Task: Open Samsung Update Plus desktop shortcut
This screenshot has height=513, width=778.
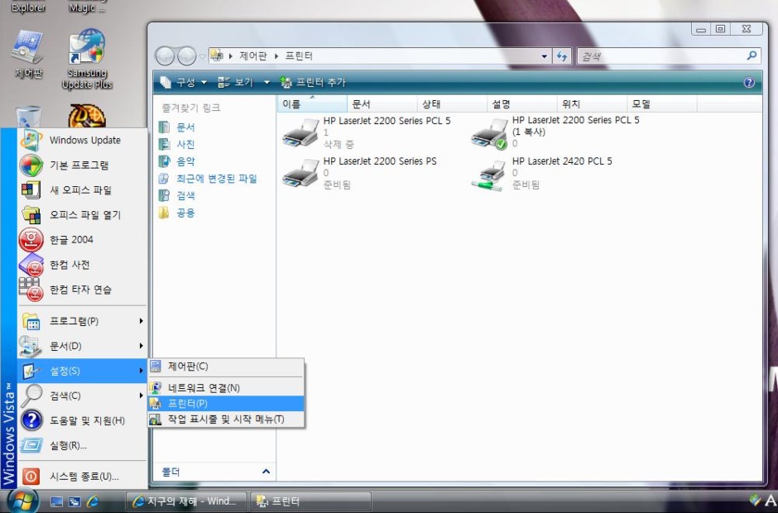Action: click(x=87, y=60)
